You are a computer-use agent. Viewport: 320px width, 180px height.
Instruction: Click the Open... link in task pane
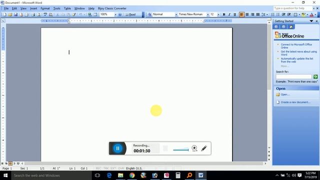285,94
